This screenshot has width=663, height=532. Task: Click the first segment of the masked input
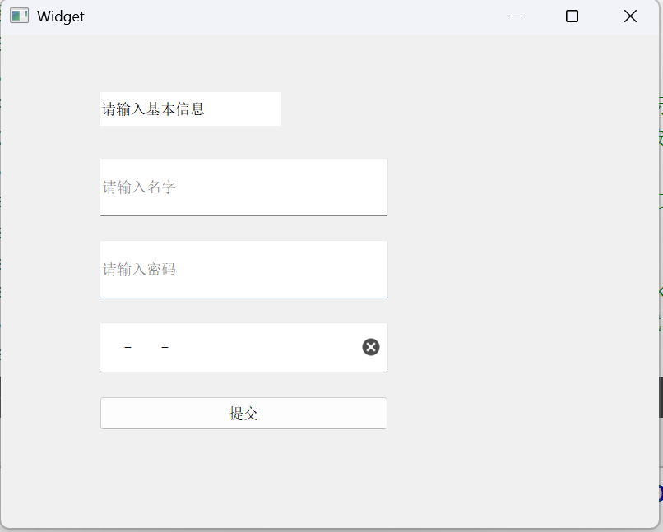click(128, 346)
